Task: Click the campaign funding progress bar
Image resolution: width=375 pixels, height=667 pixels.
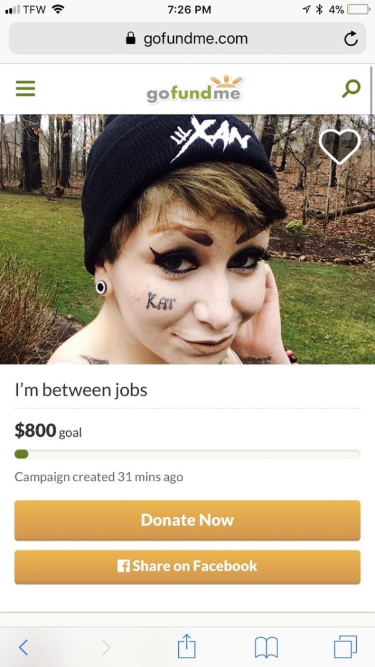Action: [x=187, y=454]
